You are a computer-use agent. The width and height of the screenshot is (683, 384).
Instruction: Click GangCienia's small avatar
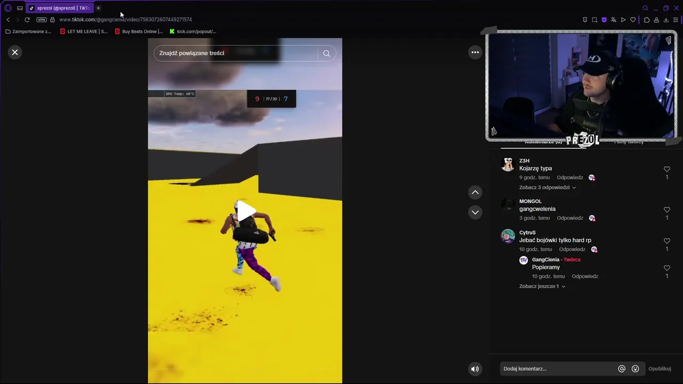click(x=523, y=260)
